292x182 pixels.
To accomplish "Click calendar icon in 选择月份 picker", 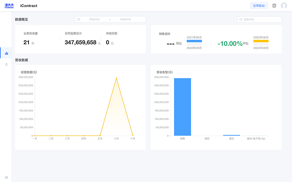I will [241, 20].
